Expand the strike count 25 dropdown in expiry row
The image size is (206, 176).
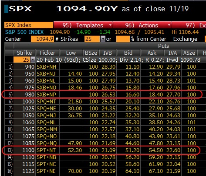pyautogui.click(x=33, y=60)
